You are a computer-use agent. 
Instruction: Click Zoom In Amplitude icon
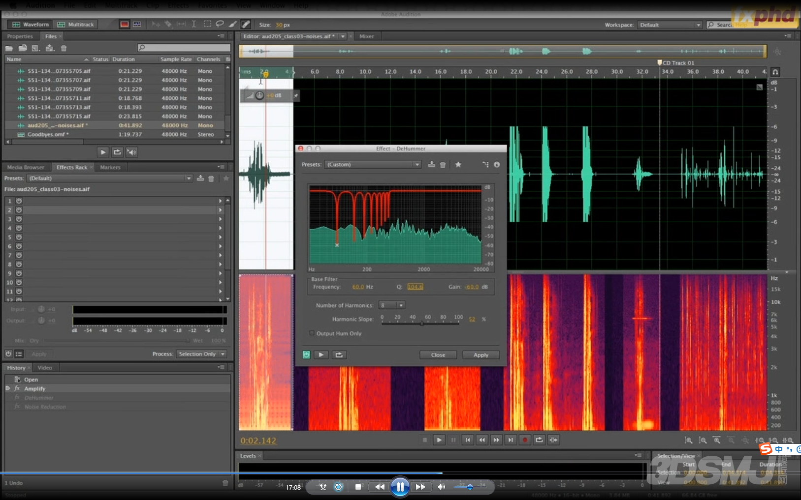click(689, 441)
